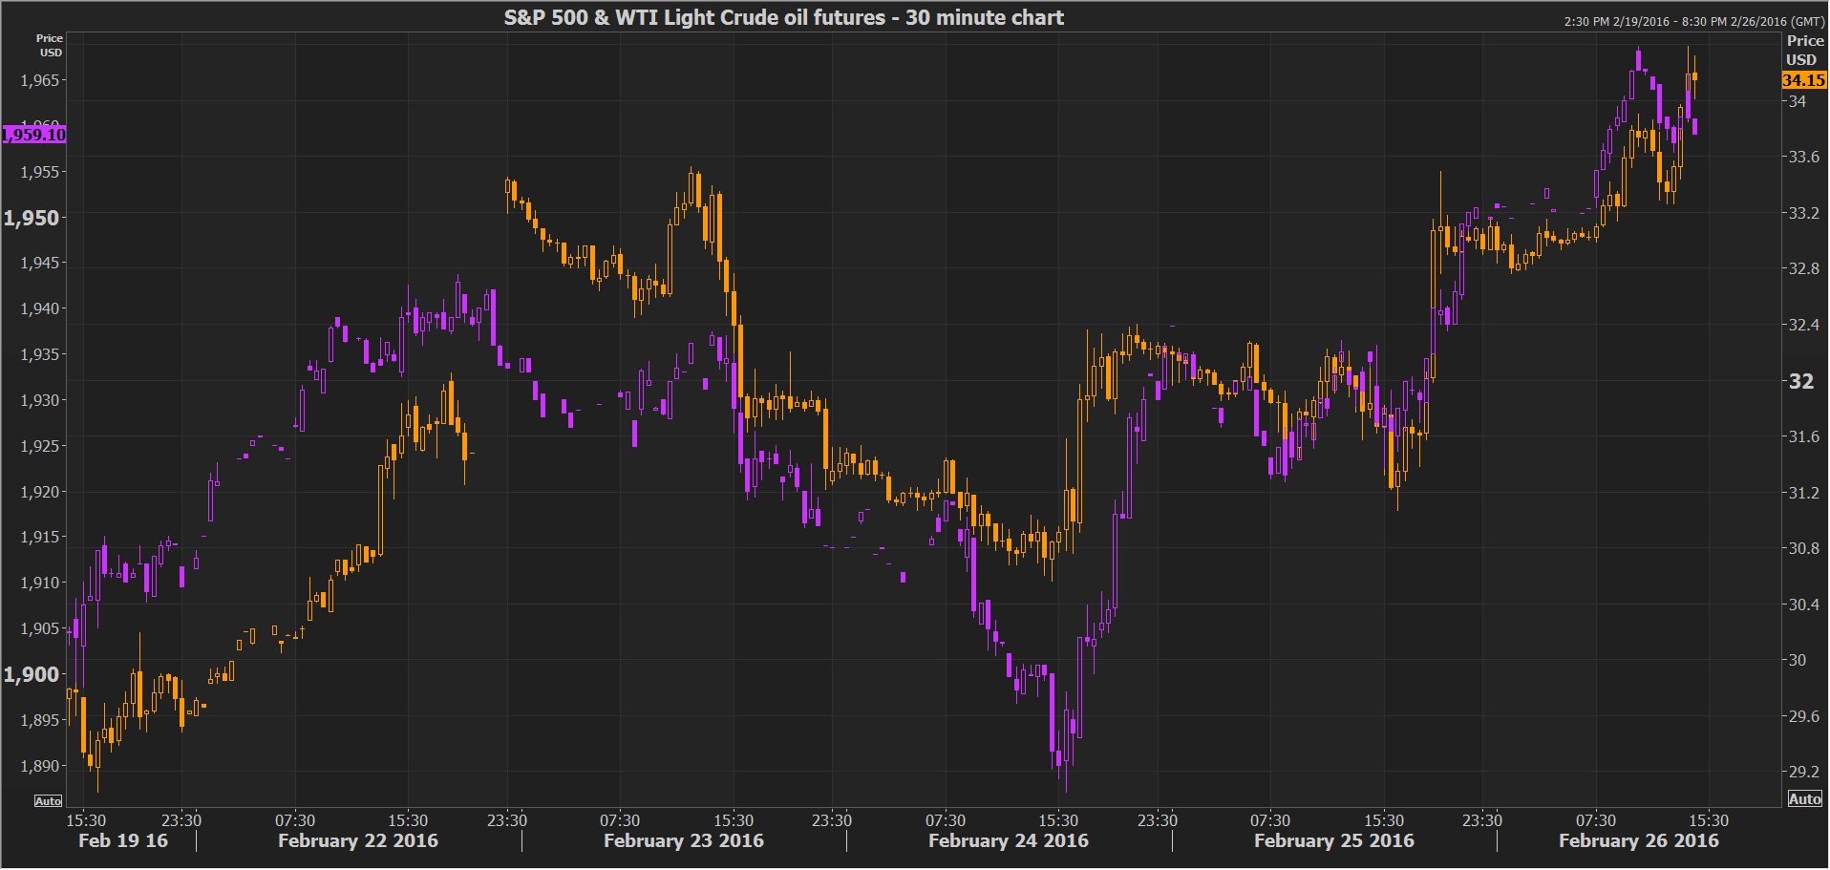
Task: Click the 32.4 right axis value
Action: 1804,325
